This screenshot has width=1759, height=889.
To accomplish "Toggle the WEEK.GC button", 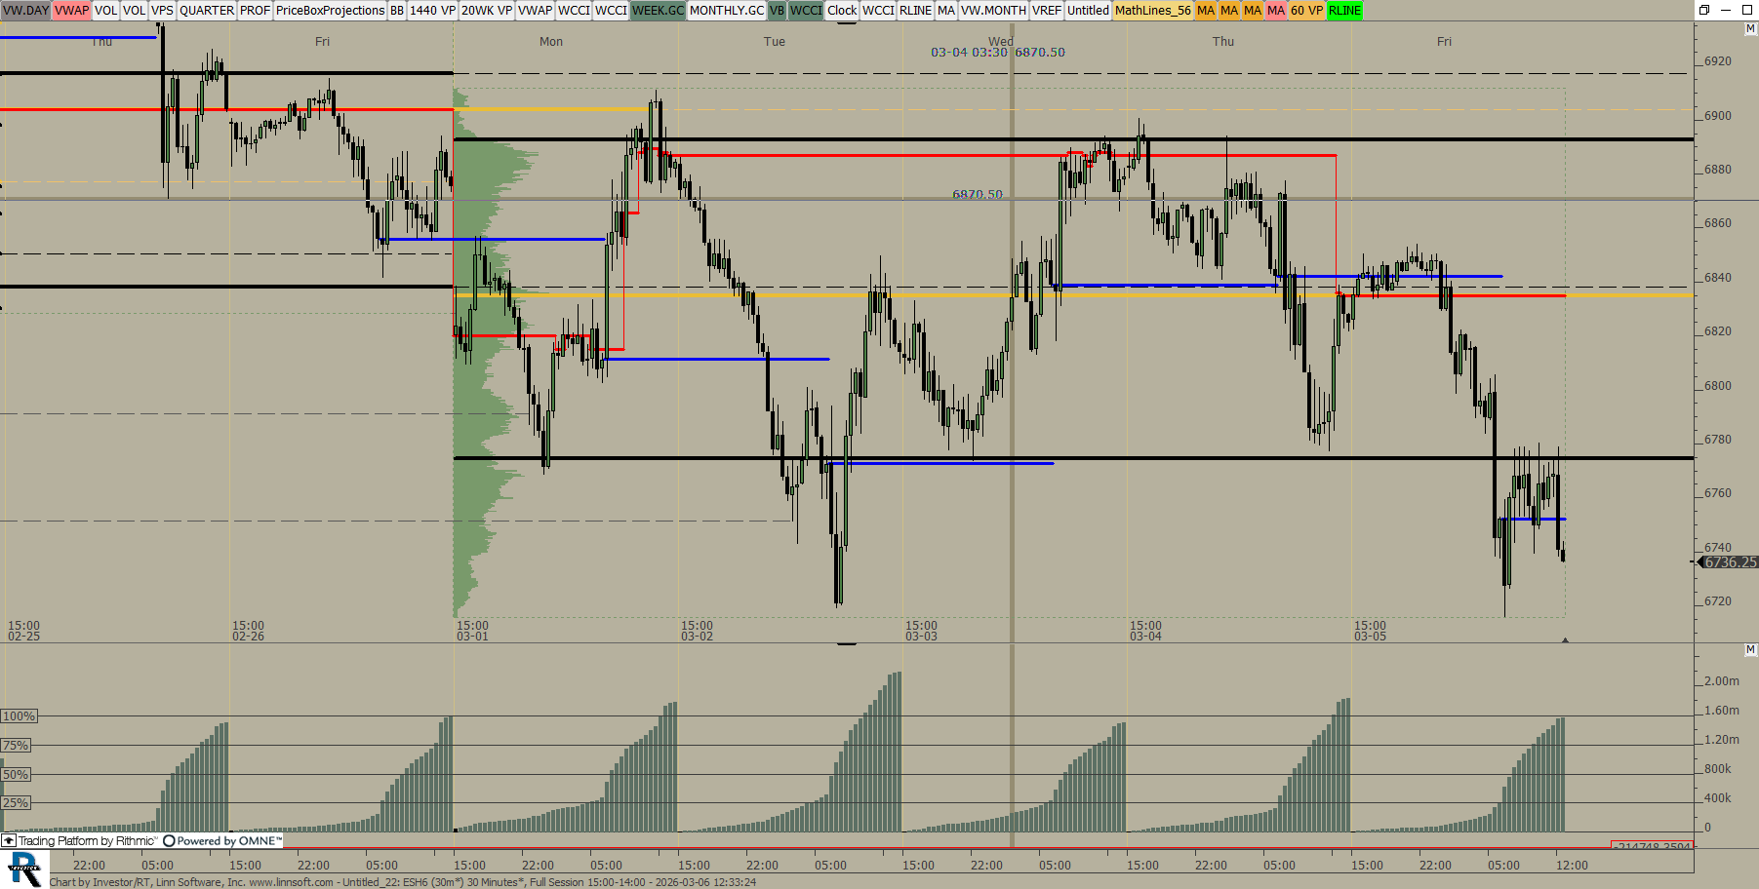I will click(x=658, y=11).
